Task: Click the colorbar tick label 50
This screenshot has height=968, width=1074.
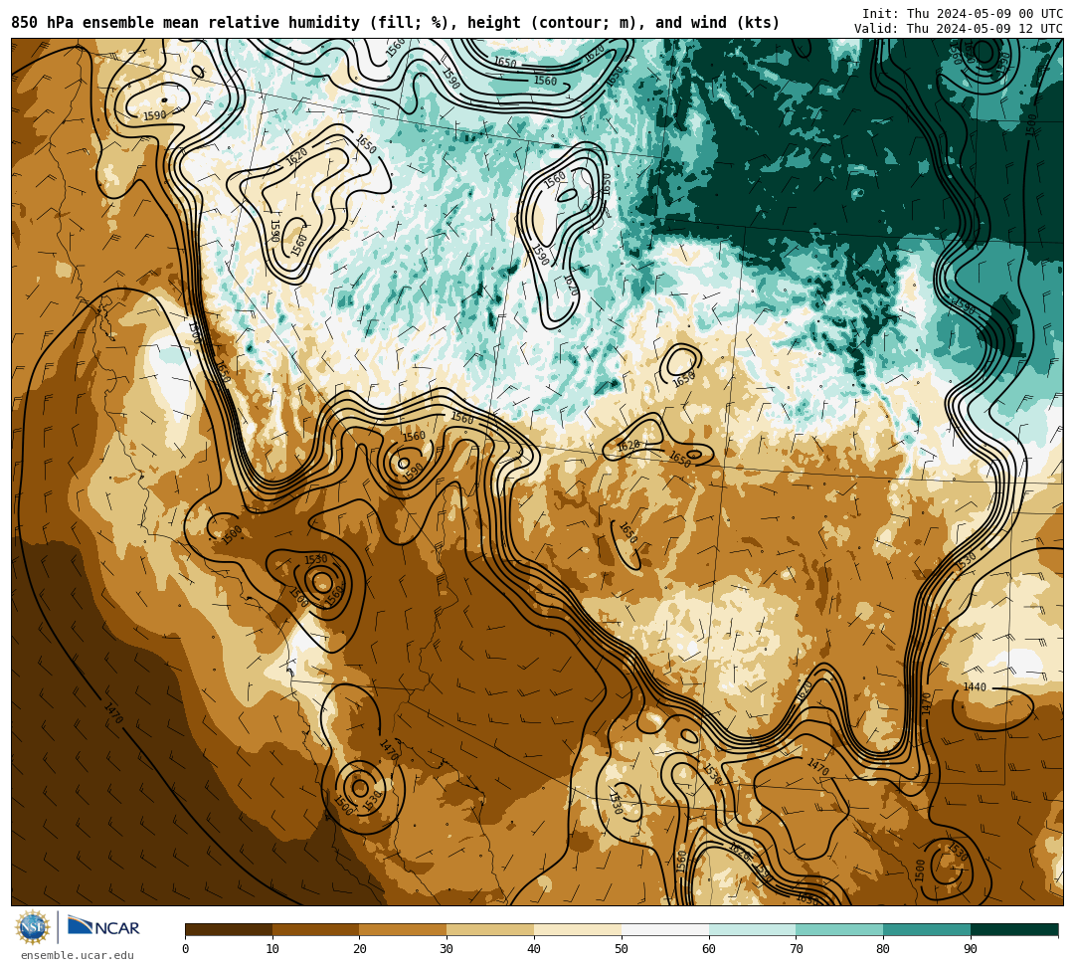Action: (x=622, y=949)
